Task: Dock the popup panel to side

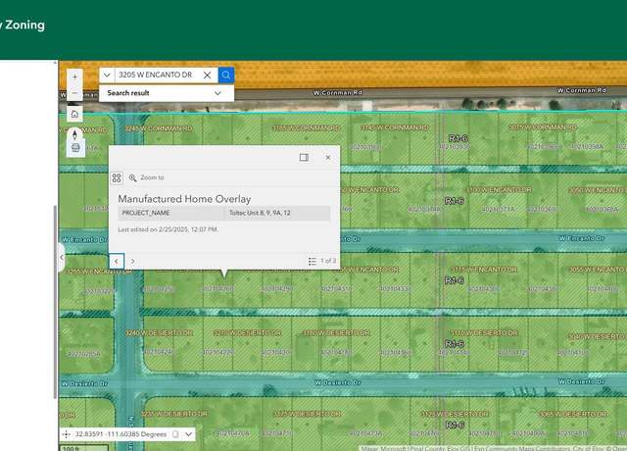Action: point(304,157)
